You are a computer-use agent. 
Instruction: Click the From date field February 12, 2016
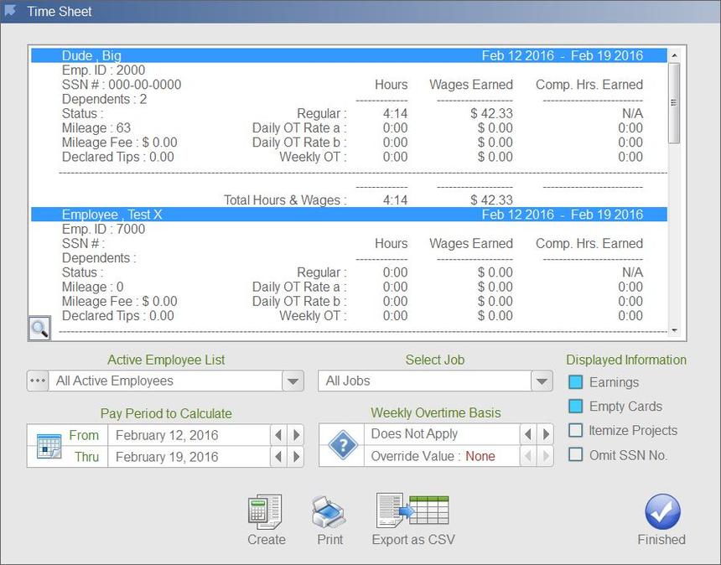point(189,435)
